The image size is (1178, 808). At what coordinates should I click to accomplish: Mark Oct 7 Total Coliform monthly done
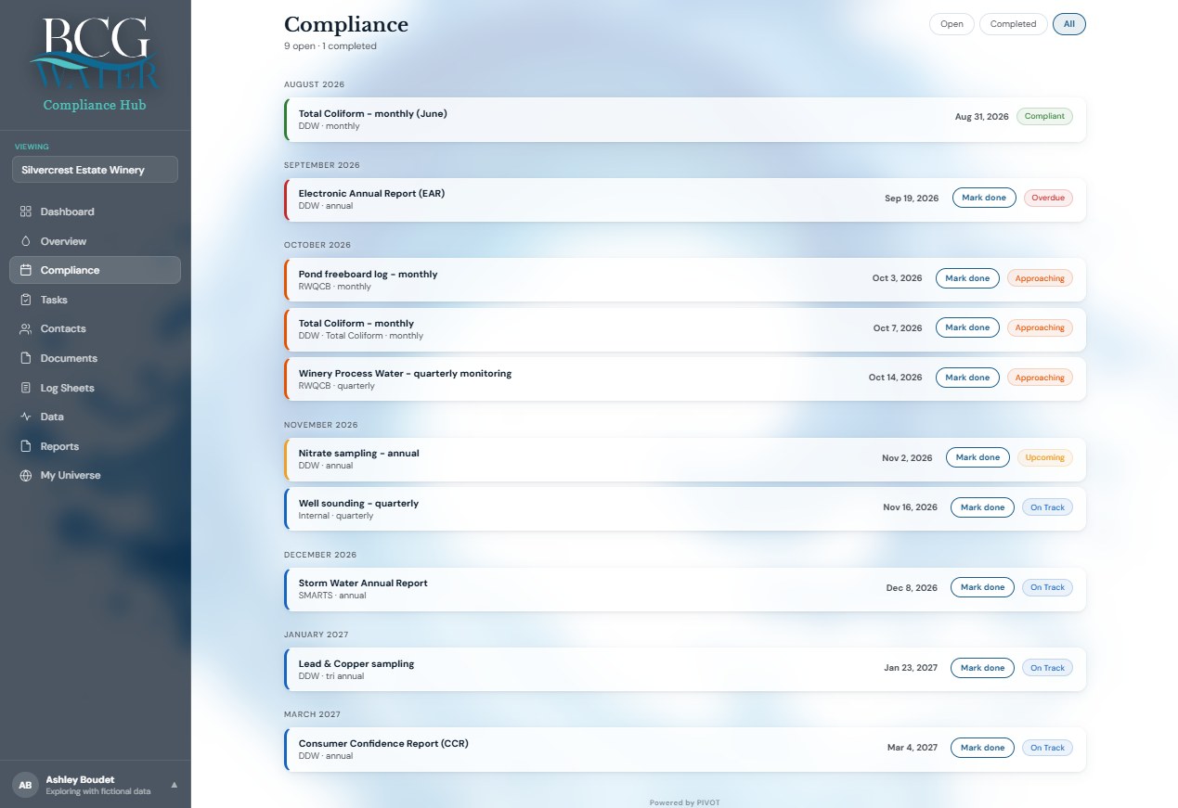coord(967,327)
